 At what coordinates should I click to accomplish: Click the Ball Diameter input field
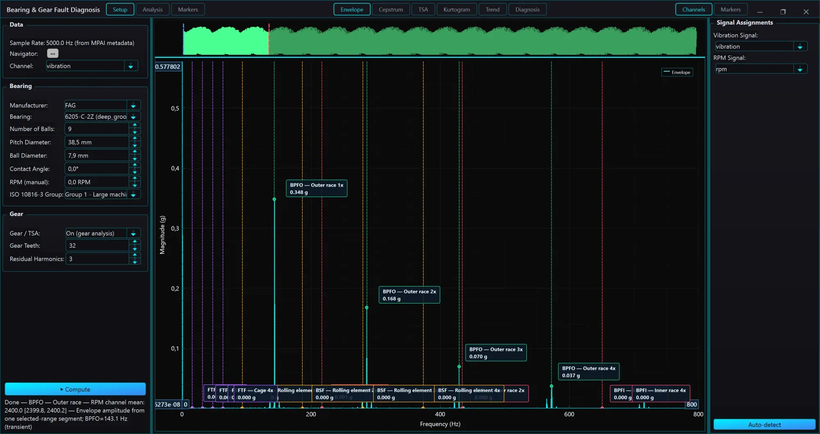97,156
